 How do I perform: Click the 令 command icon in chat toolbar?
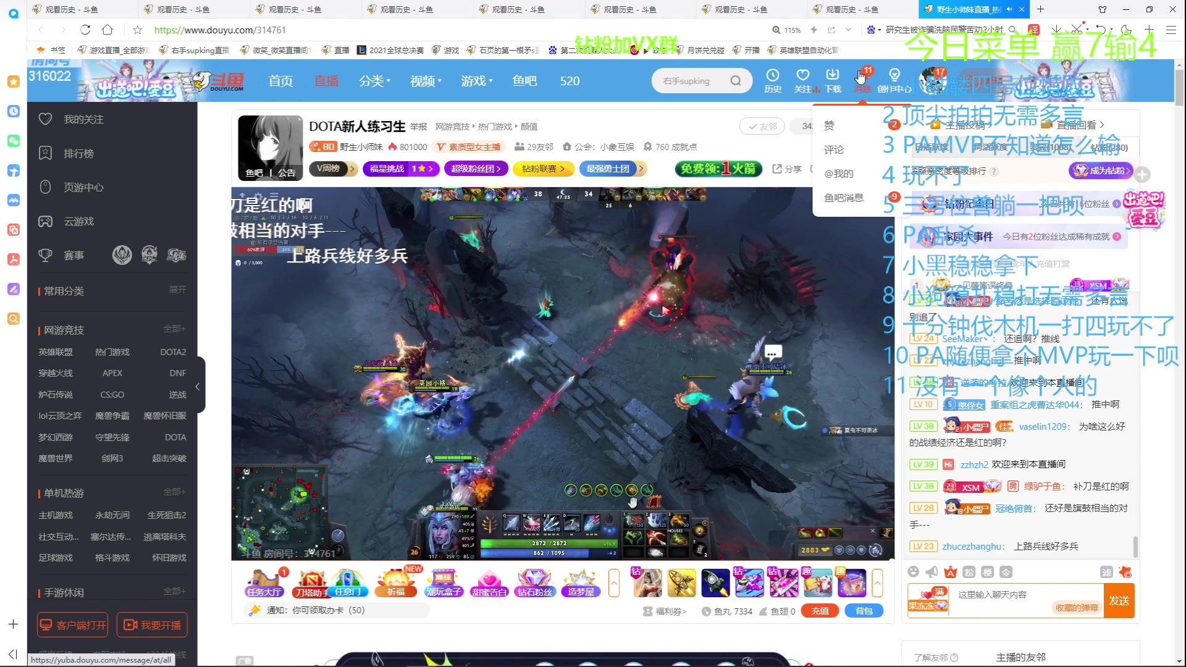(x=1006, y=572)
